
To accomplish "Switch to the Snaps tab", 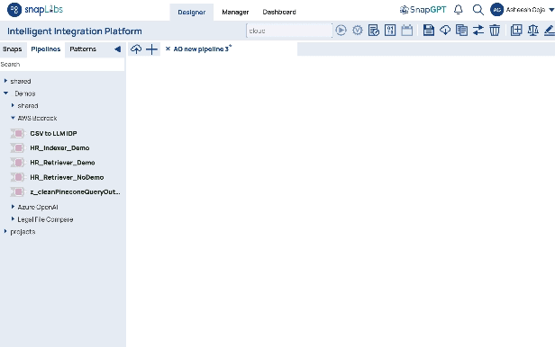I will click(13, 49).
